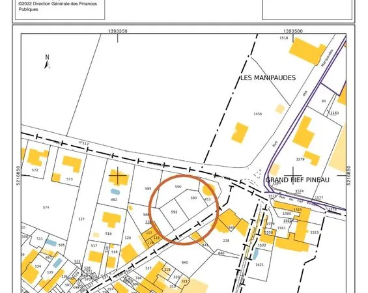Select parcel number 1518

[x=284, y=38]
